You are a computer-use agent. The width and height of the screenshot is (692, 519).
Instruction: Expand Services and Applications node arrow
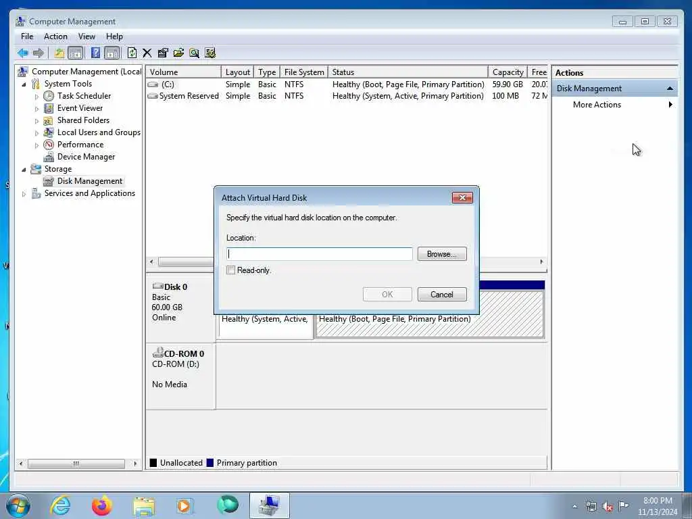point(24,194)
